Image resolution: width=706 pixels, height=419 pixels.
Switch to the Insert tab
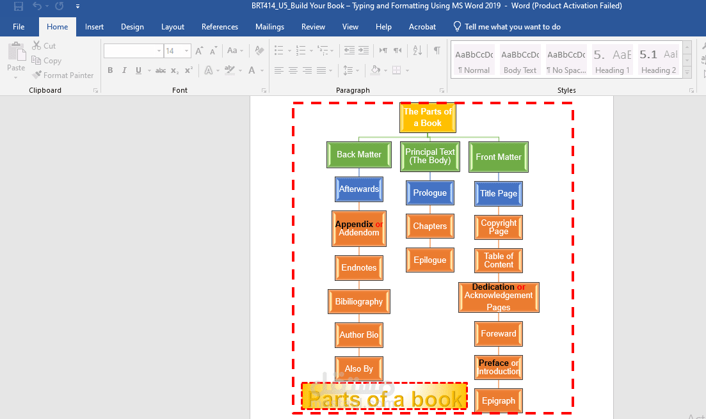click(94, 27)
